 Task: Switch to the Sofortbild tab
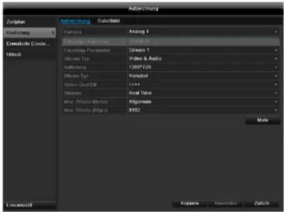pos(109,21)
